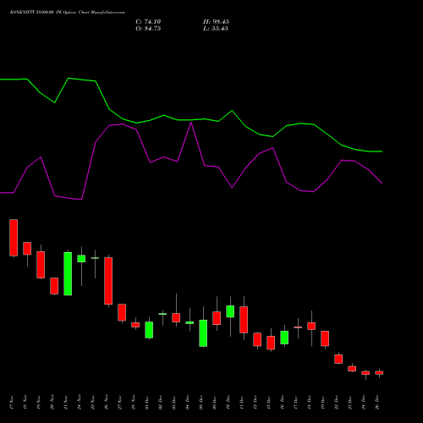Click the red candlestick above 11 Dec

coord(244,320)
